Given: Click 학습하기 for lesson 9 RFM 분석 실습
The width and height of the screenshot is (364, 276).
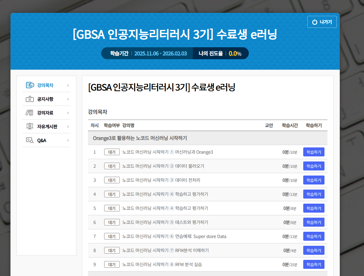Looking at the screenshot, I should click(314, 264).
